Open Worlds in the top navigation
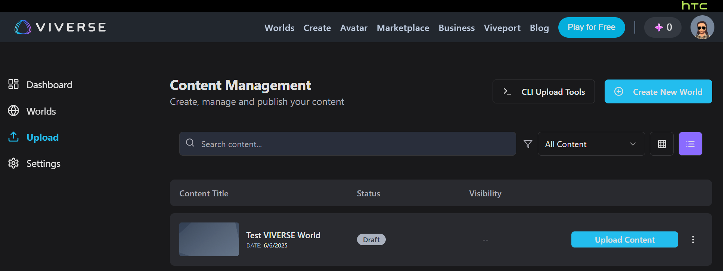The width and height of the screenshot is (723, 271). pyautogui.click(x=279, y=28)
